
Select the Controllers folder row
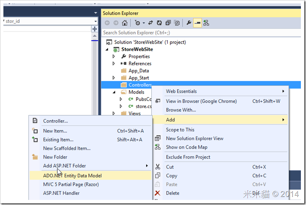(201, 85)
